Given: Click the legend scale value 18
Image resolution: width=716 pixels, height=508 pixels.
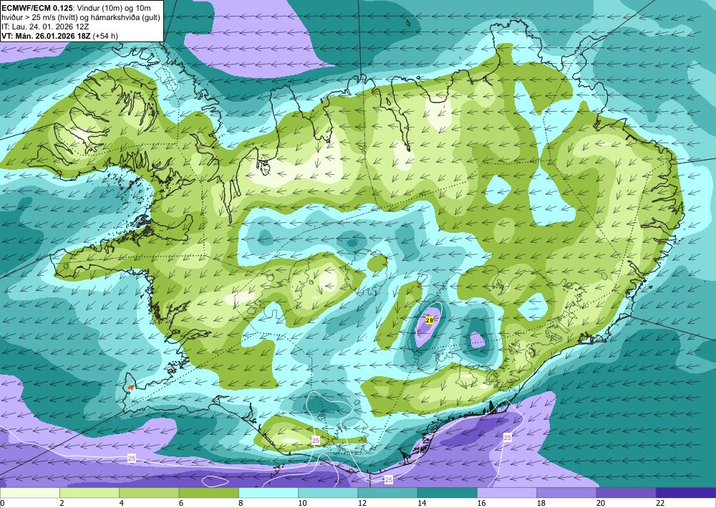Looking at the screenshot, I should [x=541, y=504].
